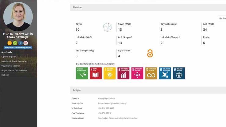Click the orange Open Access padlock icon
Screen dimensions: 226x127
(150, 53)
